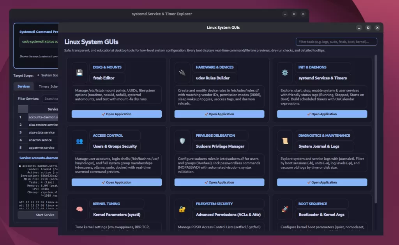Viewport: 399px width, 245px height.
Task: Open Application for systemd Services & Timers
Action: point(322,114)
